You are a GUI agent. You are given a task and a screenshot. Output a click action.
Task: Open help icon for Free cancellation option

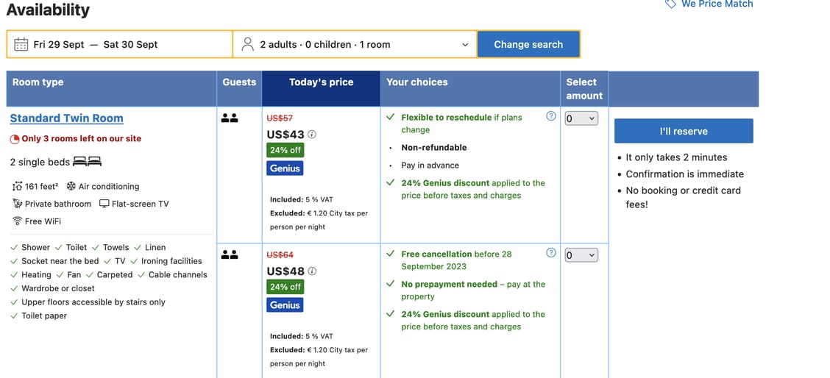click(x=551, y=253)
